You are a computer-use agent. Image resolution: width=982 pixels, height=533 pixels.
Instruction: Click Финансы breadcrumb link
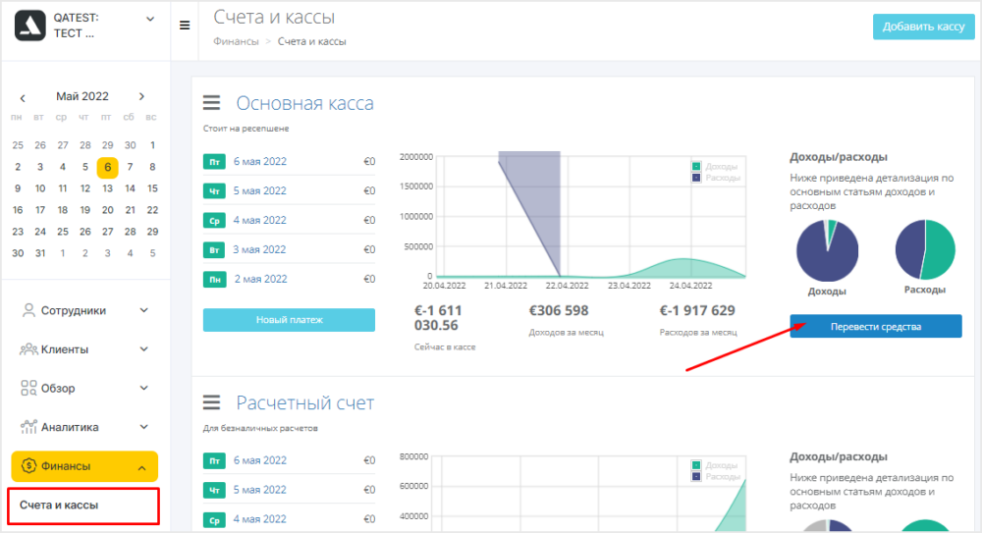[236, 41]
